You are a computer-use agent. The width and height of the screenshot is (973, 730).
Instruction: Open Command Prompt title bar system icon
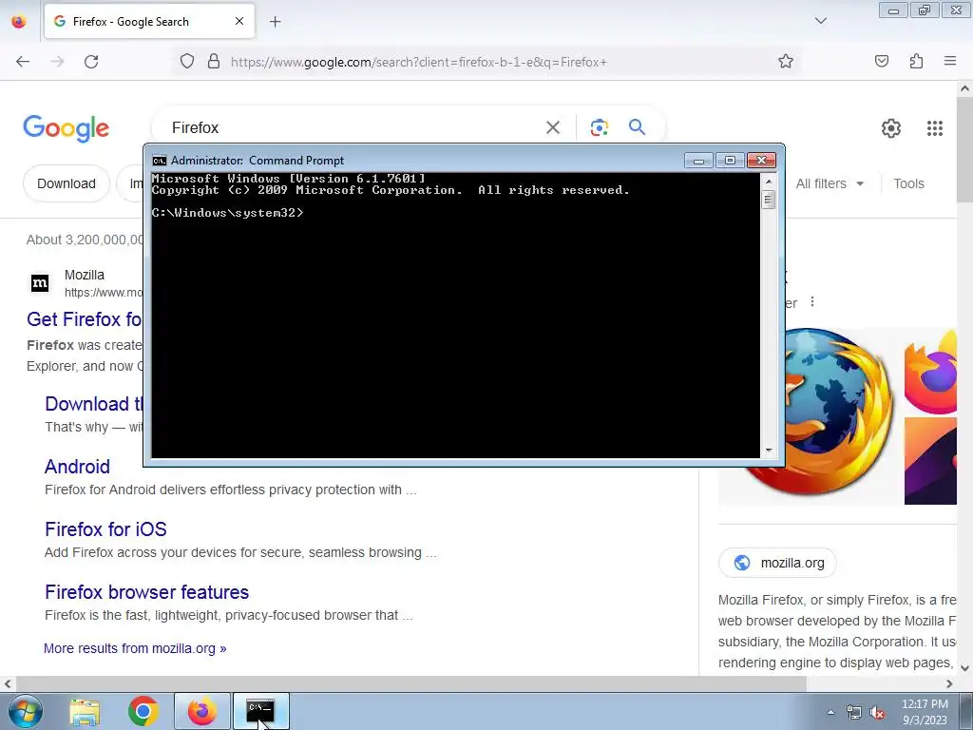point(160,160)
